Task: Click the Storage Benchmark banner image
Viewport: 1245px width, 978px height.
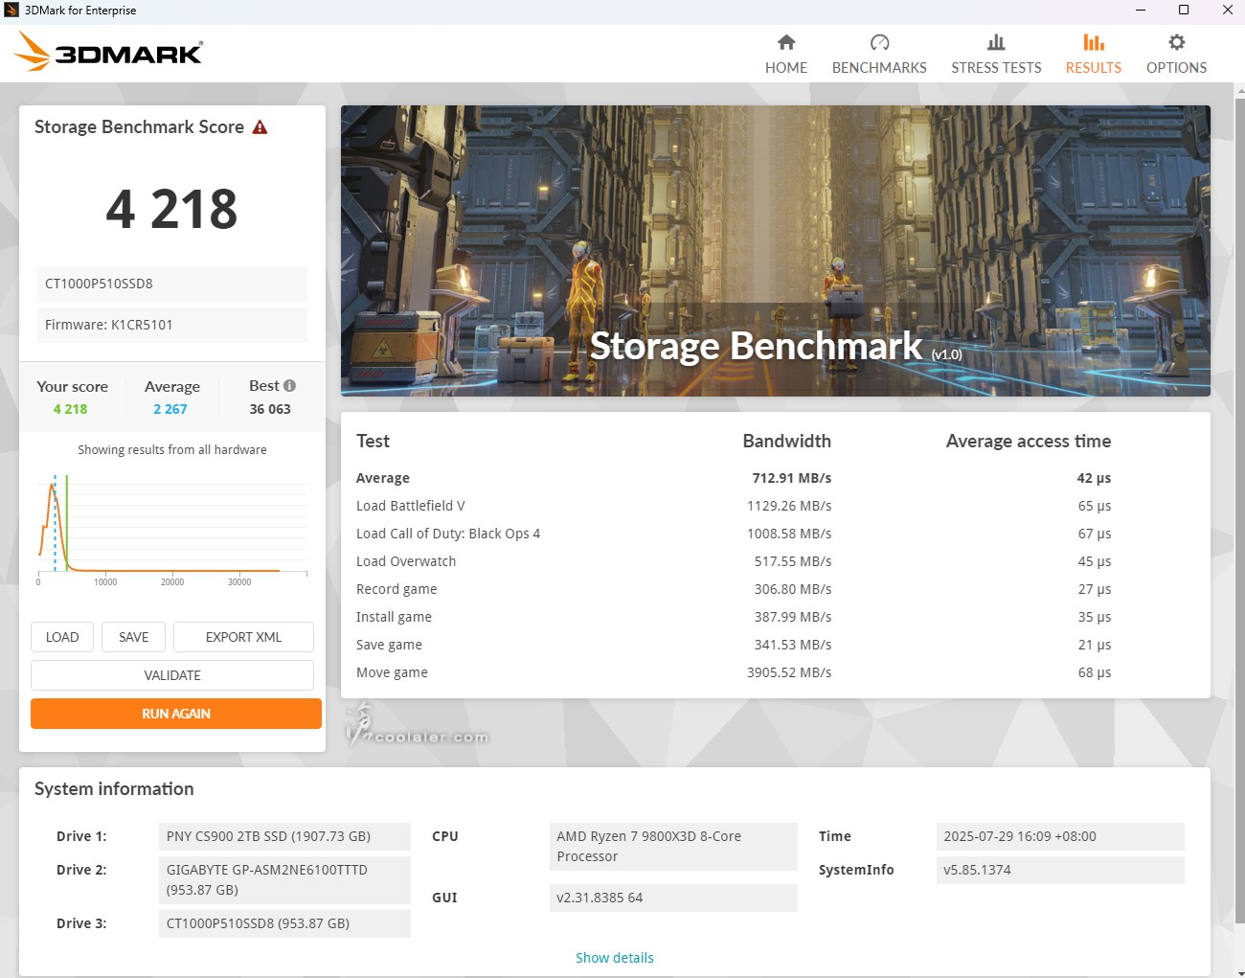Action: pyautogui.click(x=776, y=251)
